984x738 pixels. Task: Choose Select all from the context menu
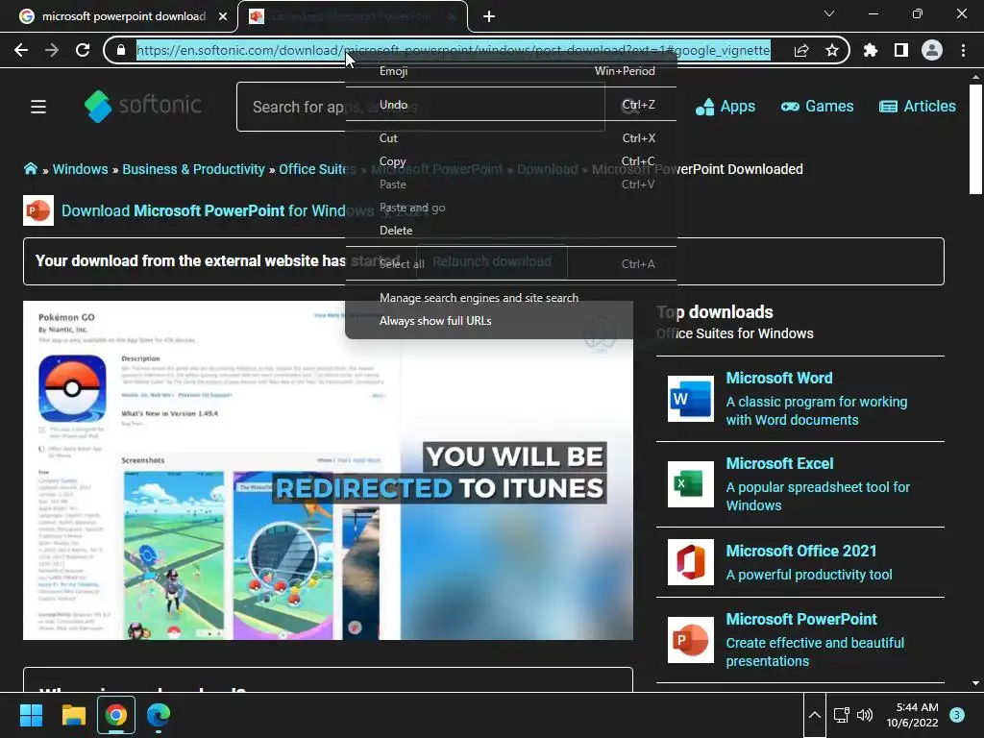[511, 264]
